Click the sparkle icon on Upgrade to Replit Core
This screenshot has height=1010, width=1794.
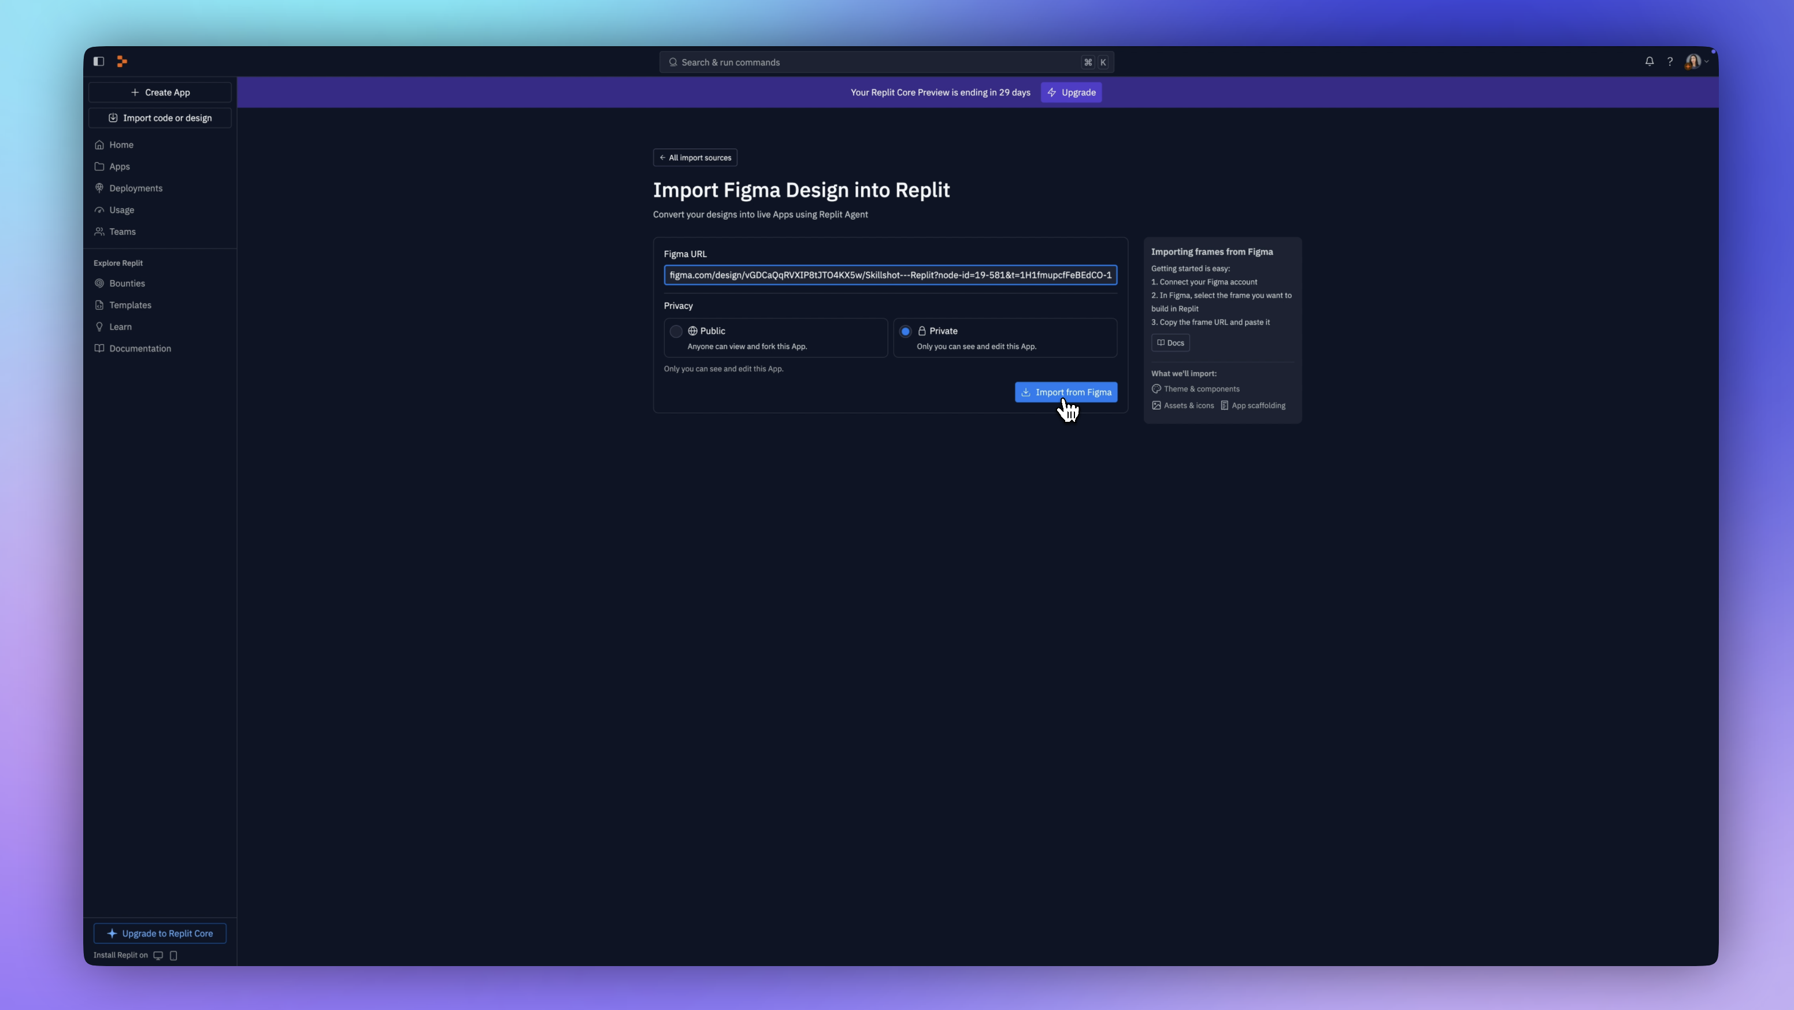pyautogui.click(x=112, y=933)
